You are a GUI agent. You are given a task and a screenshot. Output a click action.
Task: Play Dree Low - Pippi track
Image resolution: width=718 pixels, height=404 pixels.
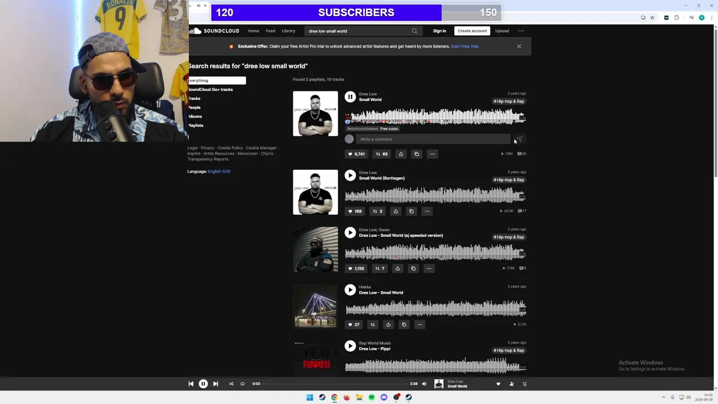(x=350, y=346)
